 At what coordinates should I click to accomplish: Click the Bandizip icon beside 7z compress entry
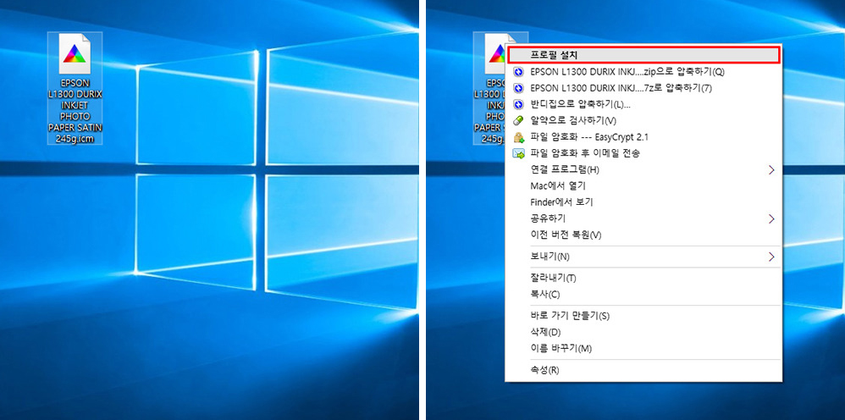518,88
